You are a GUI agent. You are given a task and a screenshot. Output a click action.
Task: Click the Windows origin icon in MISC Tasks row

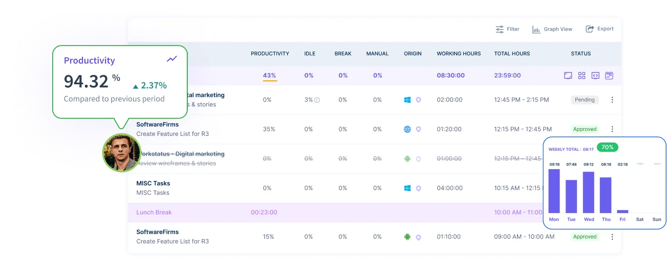pyautogui.click(x=407, y=188)
